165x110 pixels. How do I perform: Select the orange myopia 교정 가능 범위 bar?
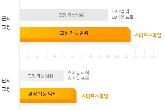coord(75,35)
